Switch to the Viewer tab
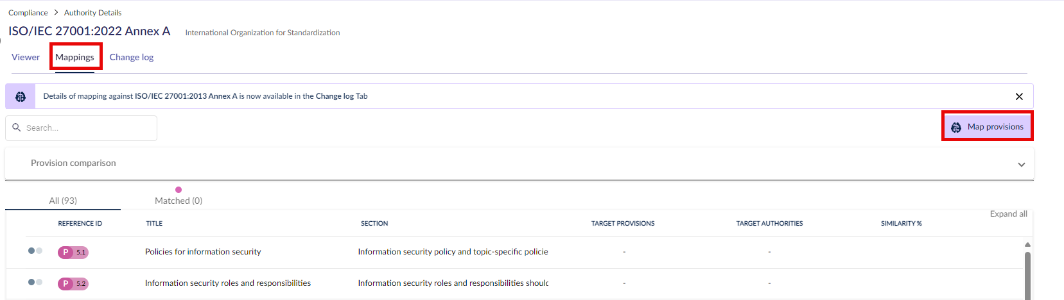1064x300 pixels. click(x=26, y=57)
